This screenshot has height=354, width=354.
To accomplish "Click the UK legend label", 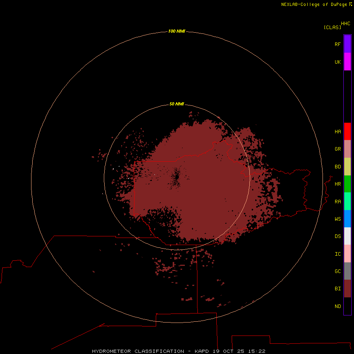I will pyautogui.click(x=338, y=62).
